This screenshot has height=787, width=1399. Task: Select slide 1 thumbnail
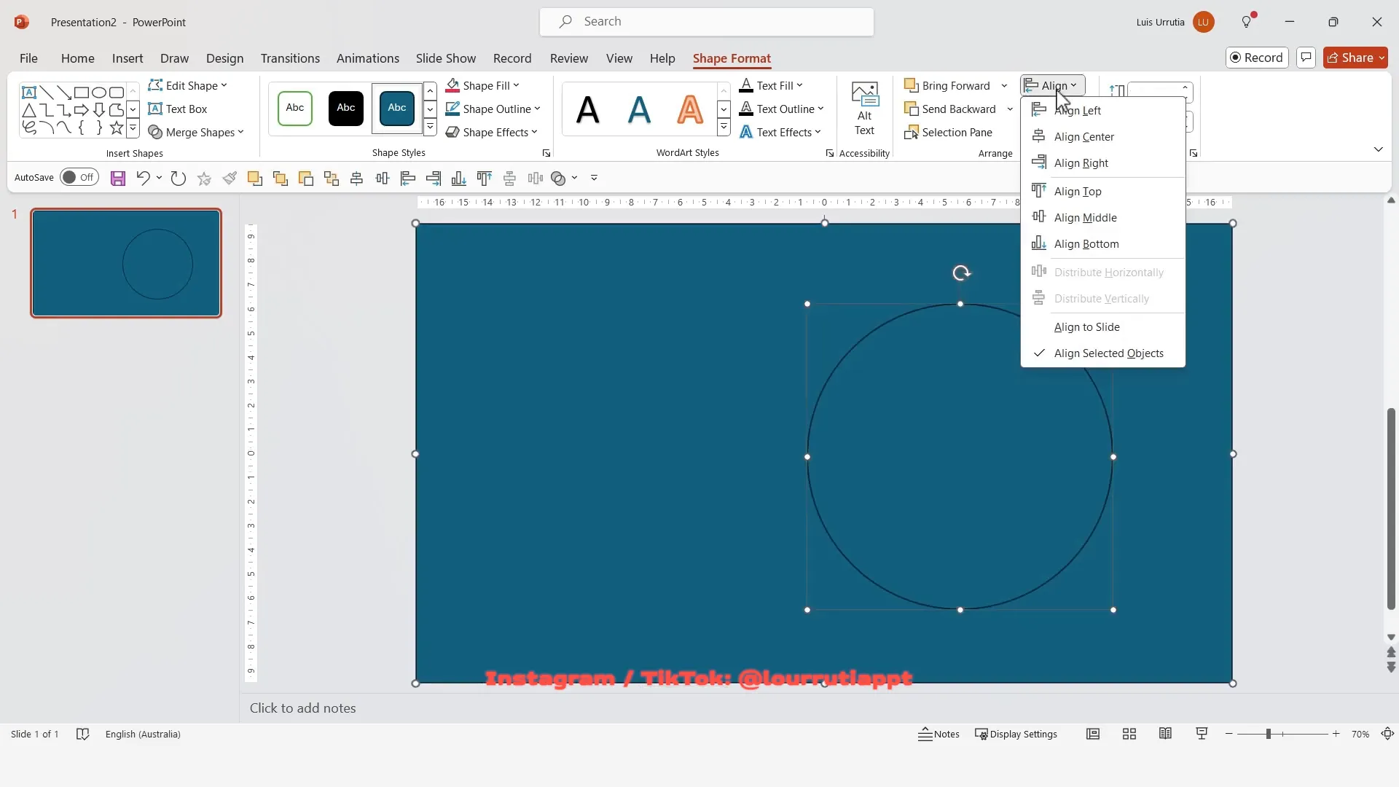coord(126,263)
